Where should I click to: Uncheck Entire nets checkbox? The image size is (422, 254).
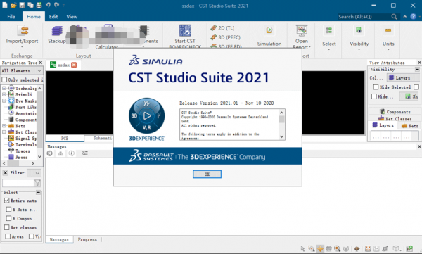[7, 201]
